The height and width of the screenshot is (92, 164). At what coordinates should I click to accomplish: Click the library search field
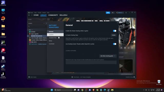pos(37,27)
